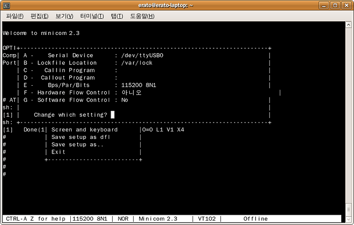Open the 도움말(H) menu
354x225 pixels.
pyautogui.click(x=142, y=16)
